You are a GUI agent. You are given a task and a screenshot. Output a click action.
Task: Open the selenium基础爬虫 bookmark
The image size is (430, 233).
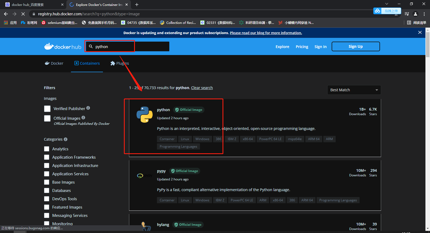pyautogui.click(x=59, y=23)
